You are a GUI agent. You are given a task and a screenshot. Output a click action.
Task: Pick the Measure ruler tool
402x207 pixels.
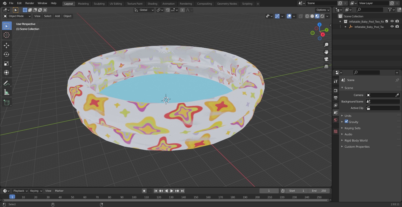click(x=6, y=92)
